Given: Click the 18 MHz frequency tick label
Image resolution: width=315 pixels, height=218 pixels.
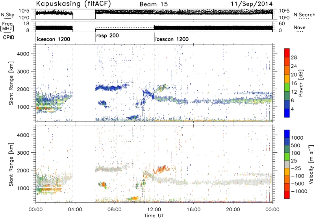Looking at the screenshot, I should (x=26, y=24).
